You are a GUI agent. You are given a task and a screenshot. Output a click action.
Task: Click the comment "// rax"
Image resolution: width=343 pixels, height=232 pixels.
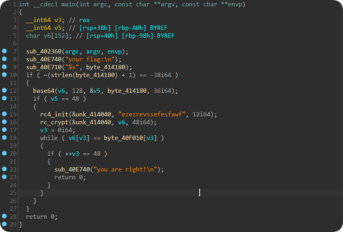pos(79,20)
